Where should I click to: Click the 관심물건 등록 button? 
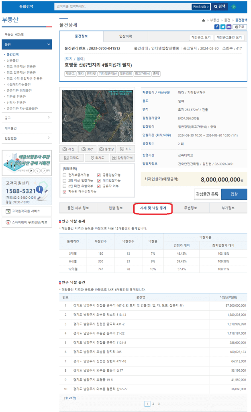(207, 194)
